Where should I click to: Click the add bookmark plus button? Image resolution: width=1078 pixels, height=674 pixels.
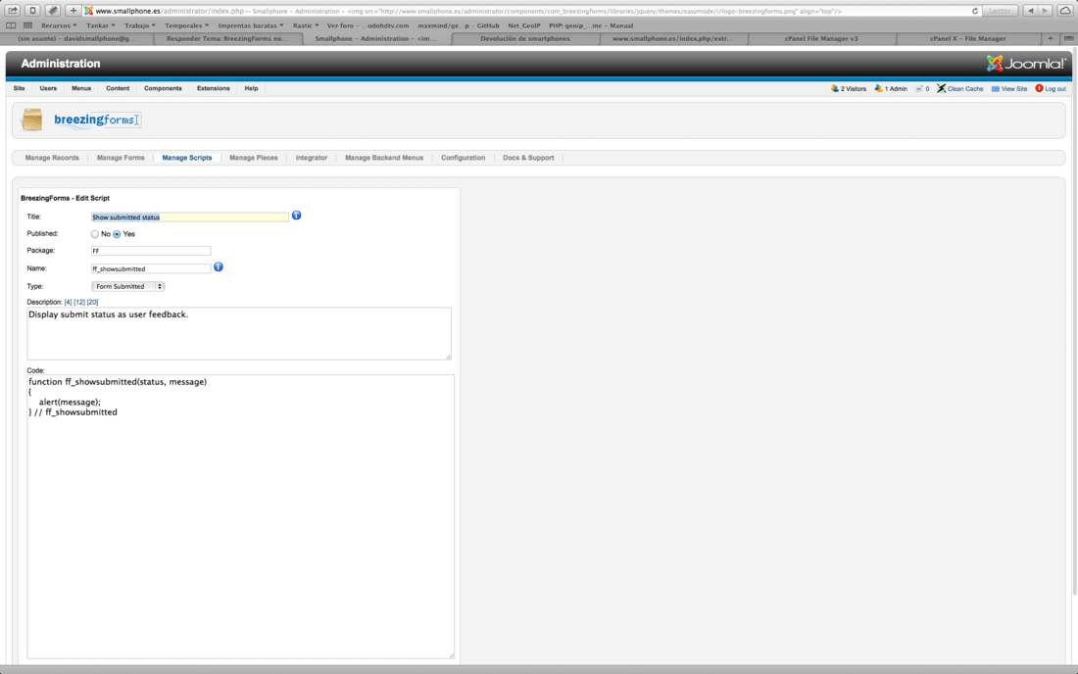click(73, 11)
